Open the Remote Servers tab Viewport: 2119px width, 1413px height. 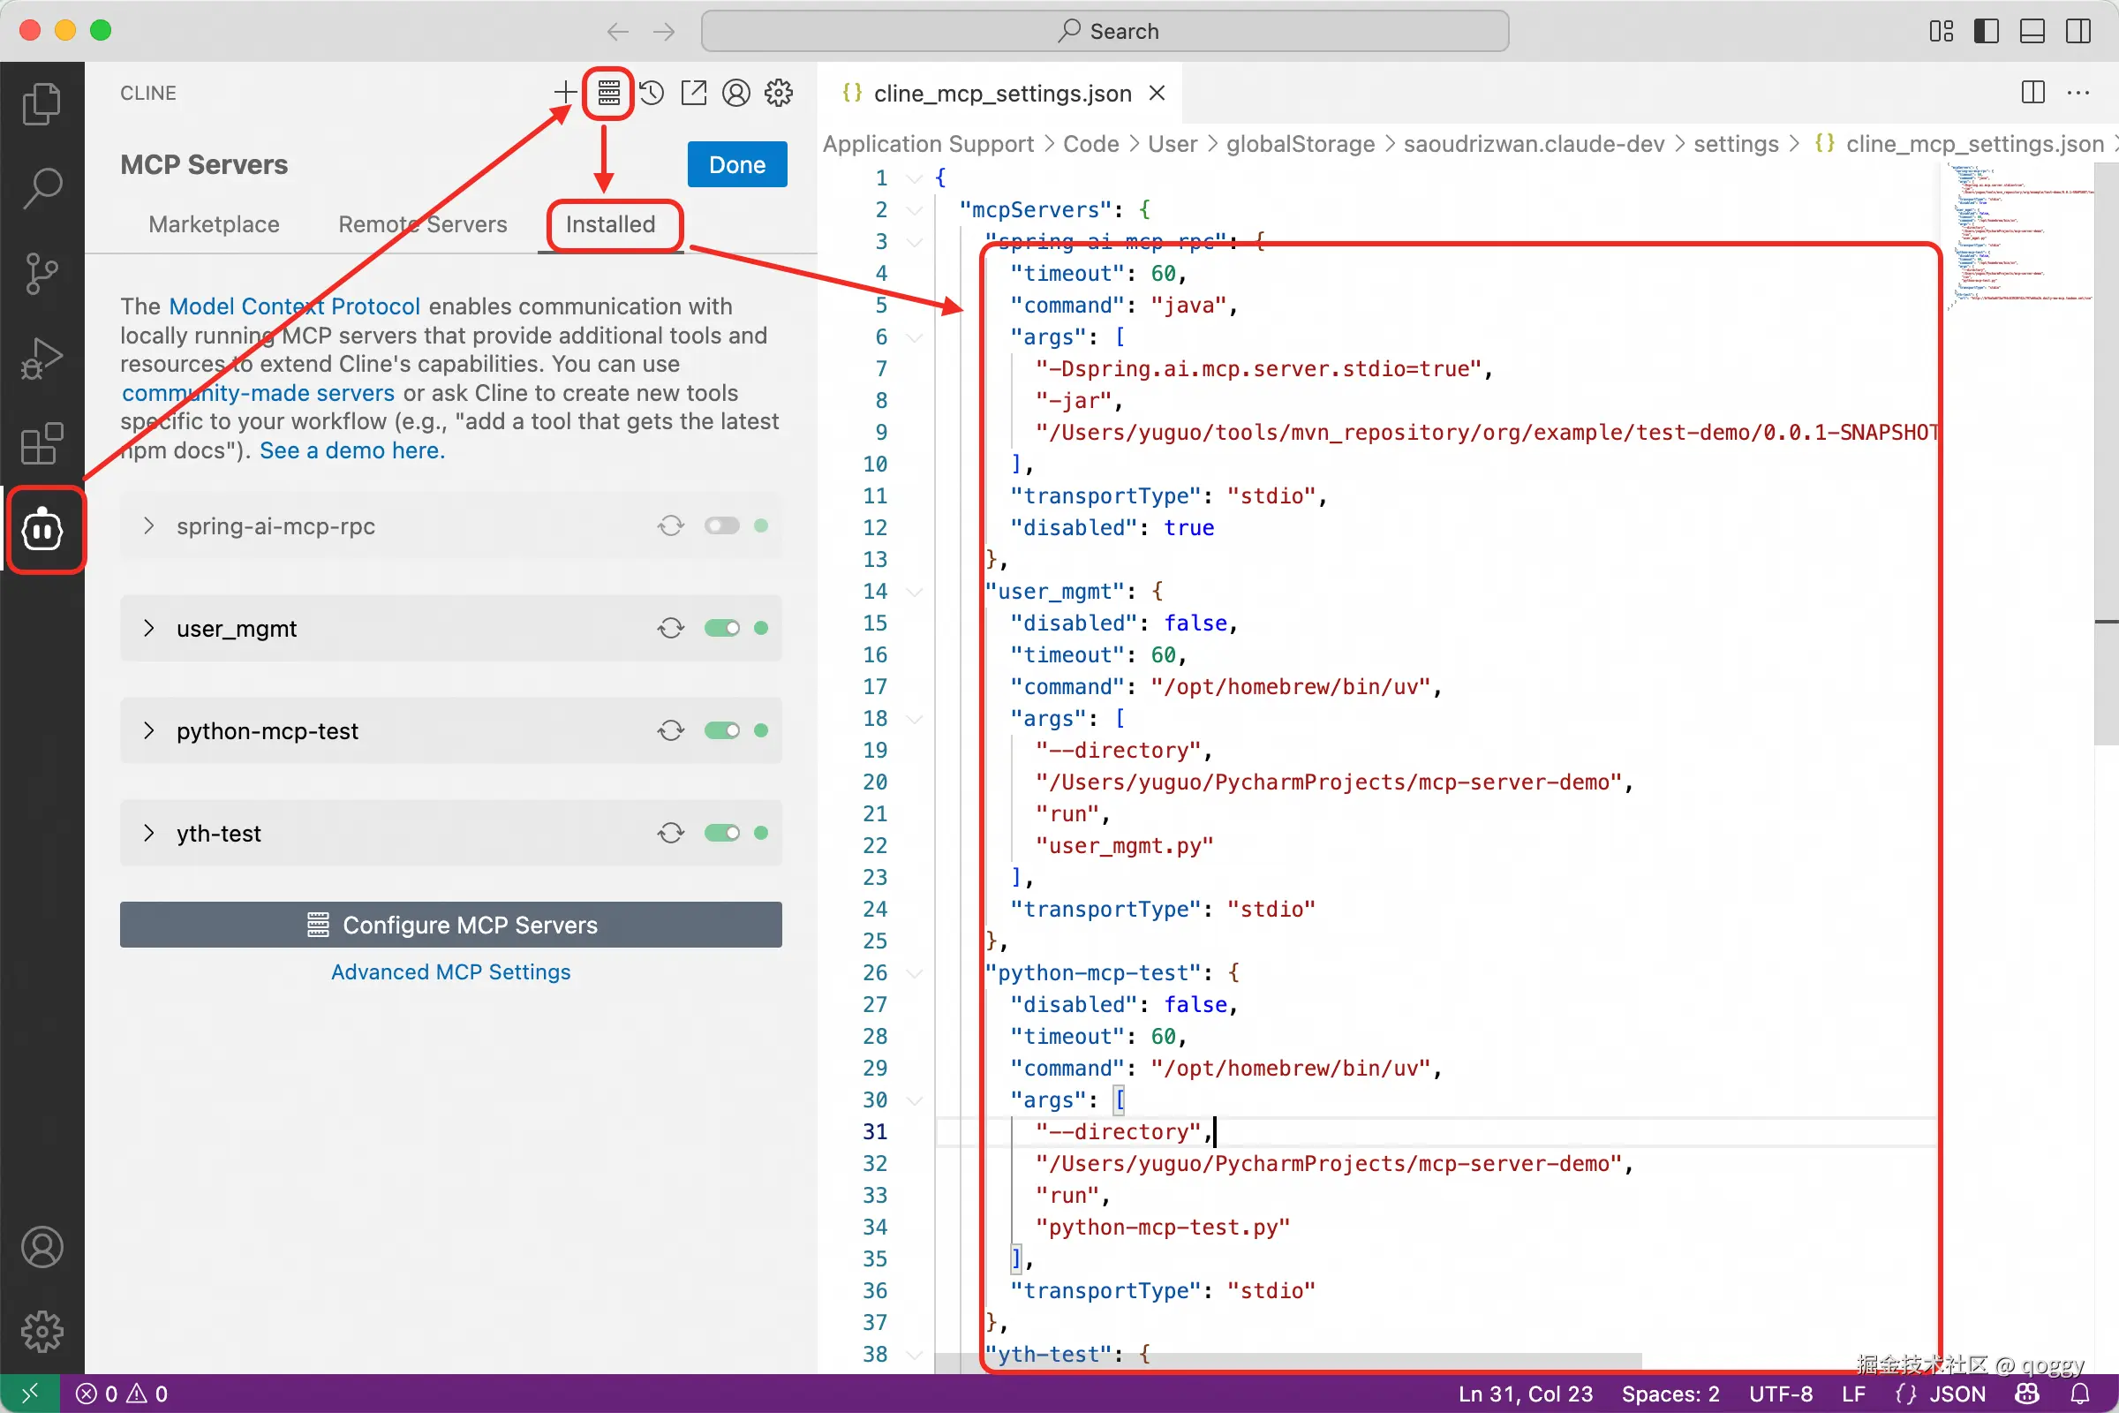click(423, 224)
